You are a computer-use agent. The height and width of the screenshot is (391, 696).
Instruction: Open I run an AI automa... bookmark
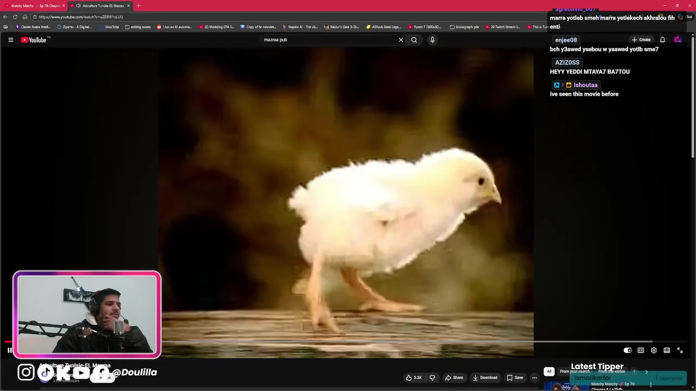click(x=175, y=27)
